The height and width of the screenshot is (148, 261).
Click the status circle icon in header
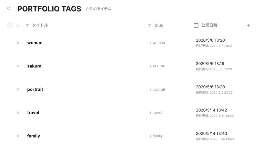18,25
